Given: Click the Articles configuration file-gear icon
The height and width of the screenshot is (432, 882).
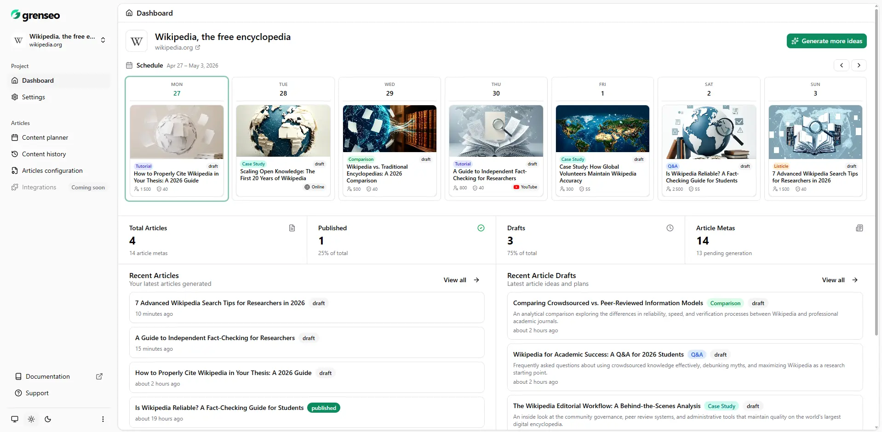Looking at the screenshot, I should [x=15, y=171].
